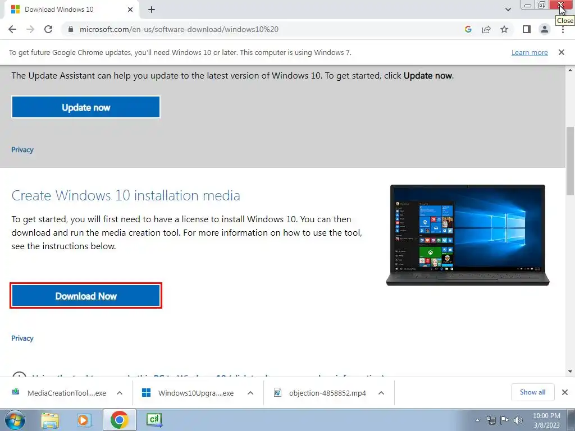Screen dimensions: 575x431
Task: Open Windows Explorer from taskbar
Action: click(x=50, y=420)
